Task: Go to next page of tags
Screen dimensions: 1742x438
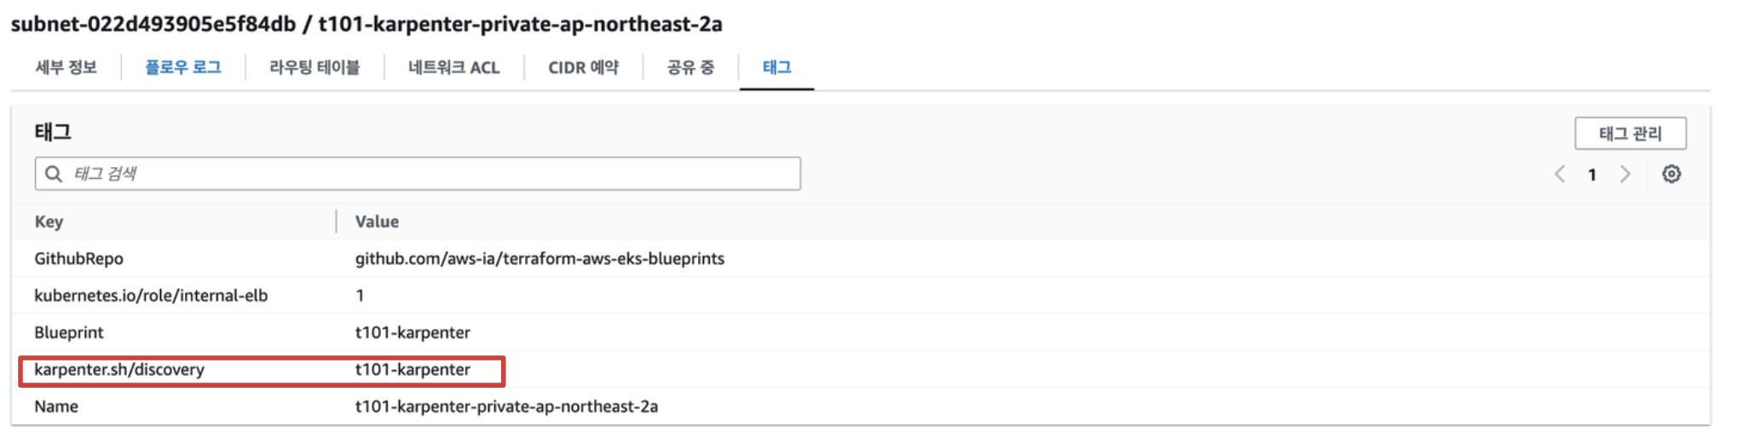Action: 1625,175
